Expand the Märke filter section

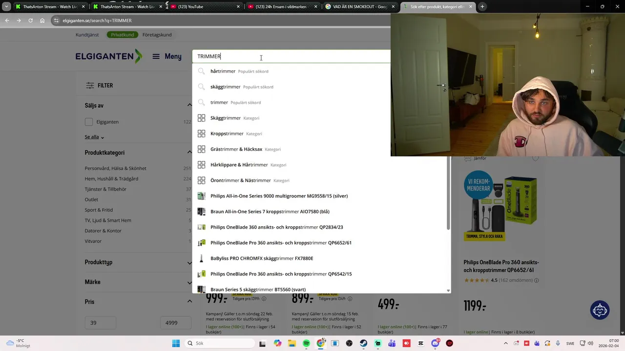point(189,282)
